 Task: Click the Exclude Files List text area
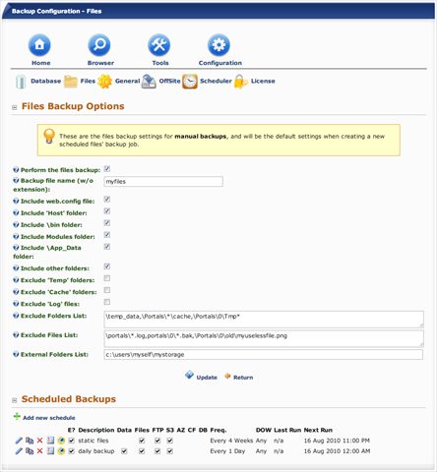(264, 338)
